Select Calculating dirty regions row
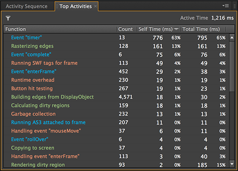This screenshot has height=171, width=238. pyautogui.click(x=116, y=105)
